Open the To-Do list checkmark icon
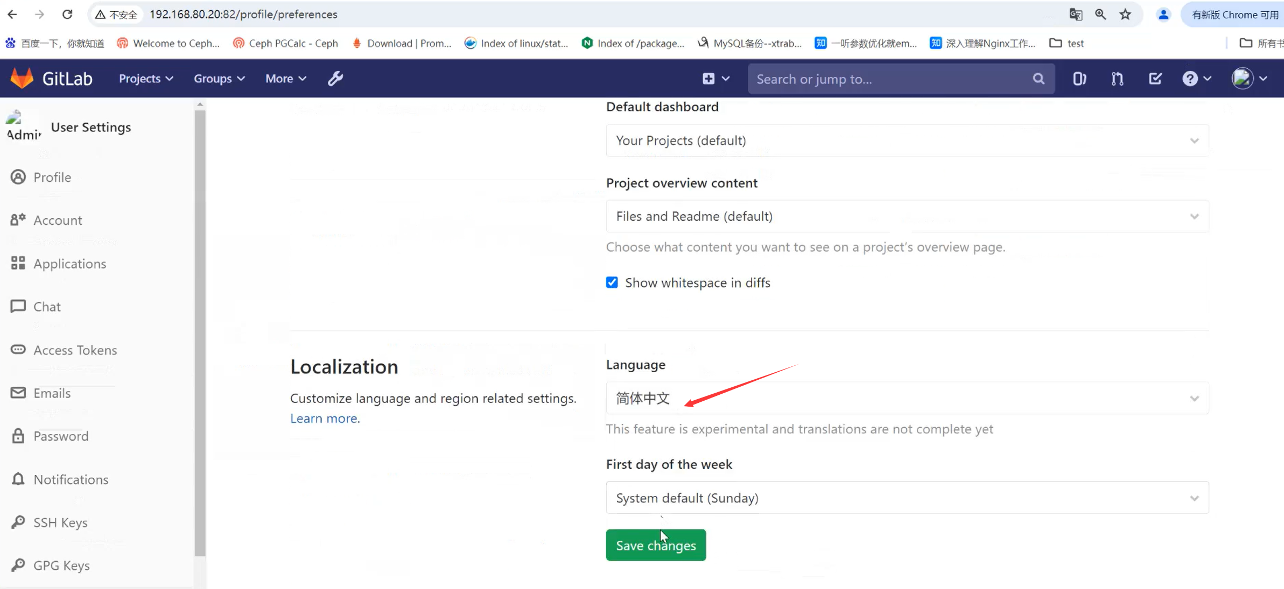The width and height of the screenshot is (1284, 589). click(x=1155, y=79)
